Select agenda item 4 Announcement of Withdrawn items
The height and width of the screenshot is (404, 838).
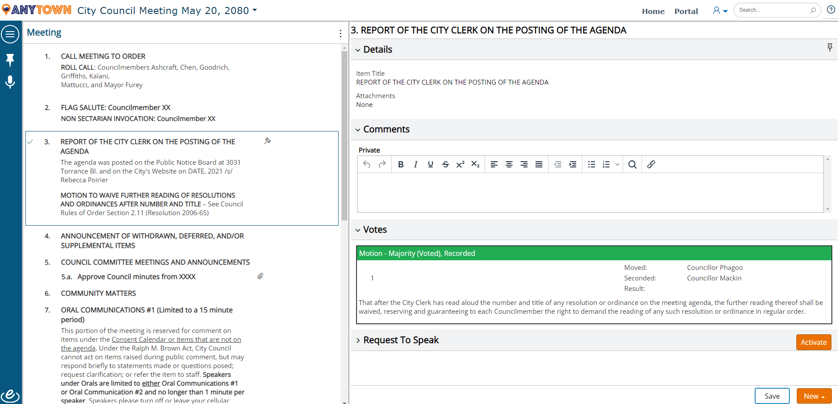[x=152, y=241]
